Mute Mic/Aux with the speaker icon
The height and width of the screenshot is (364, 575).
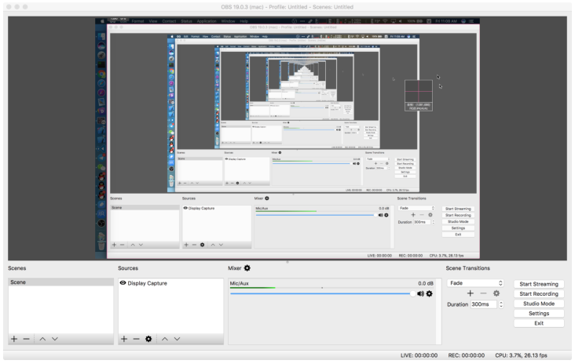click(420, 293)
